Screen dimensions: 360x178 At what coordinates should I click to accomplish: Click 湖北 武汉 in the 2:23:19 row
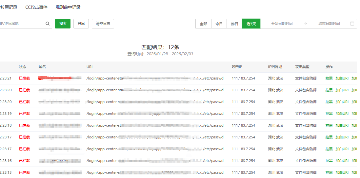275,114
